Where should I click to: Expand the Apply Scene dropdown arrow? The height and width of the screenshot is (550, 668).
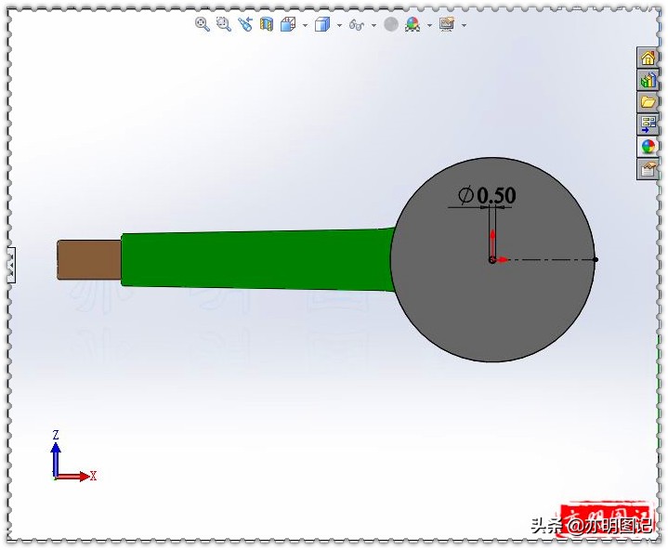click(429, 25)
